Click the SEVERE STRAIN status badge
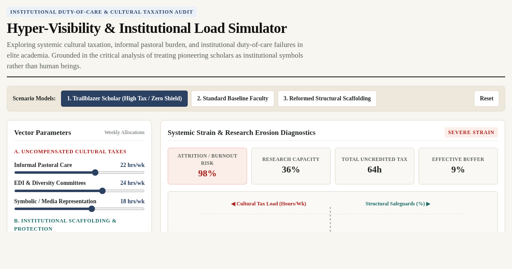This screenshot has width=512, height=269. pos(471,132)
